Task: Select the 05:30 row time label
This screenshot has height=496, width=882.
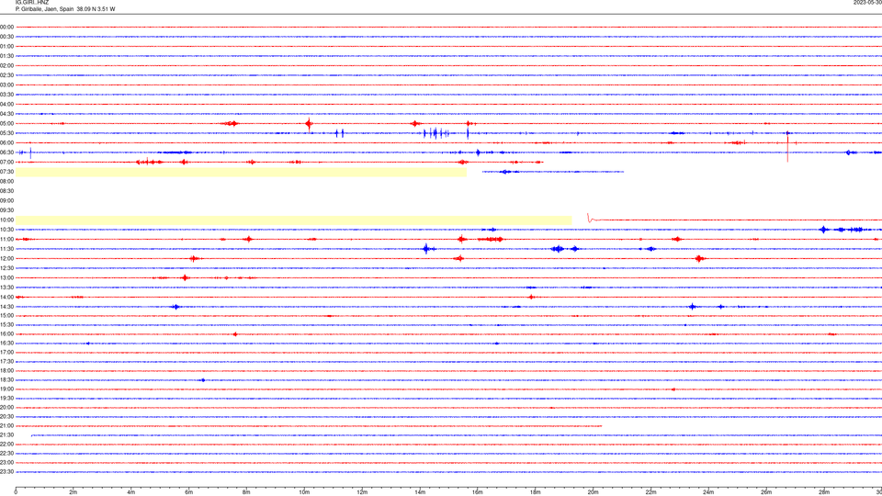Action: point(6,133)
